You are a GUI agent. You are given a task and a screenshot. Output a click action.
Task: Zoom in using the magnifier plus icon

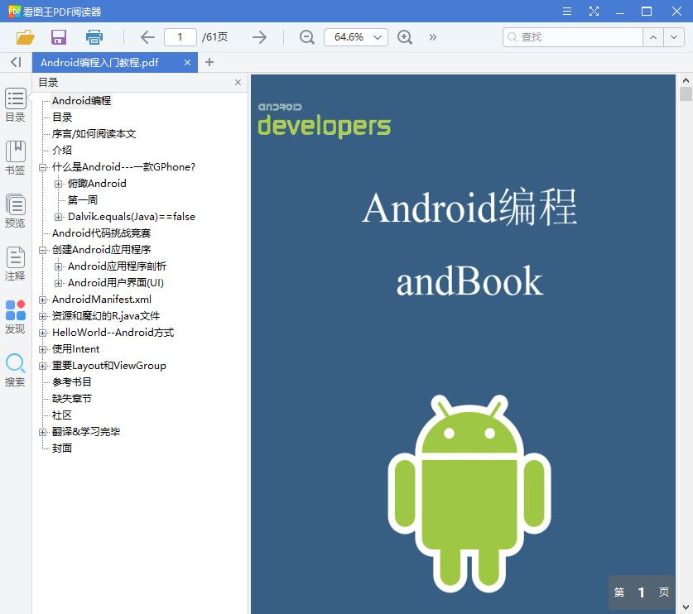coord(405,37)
